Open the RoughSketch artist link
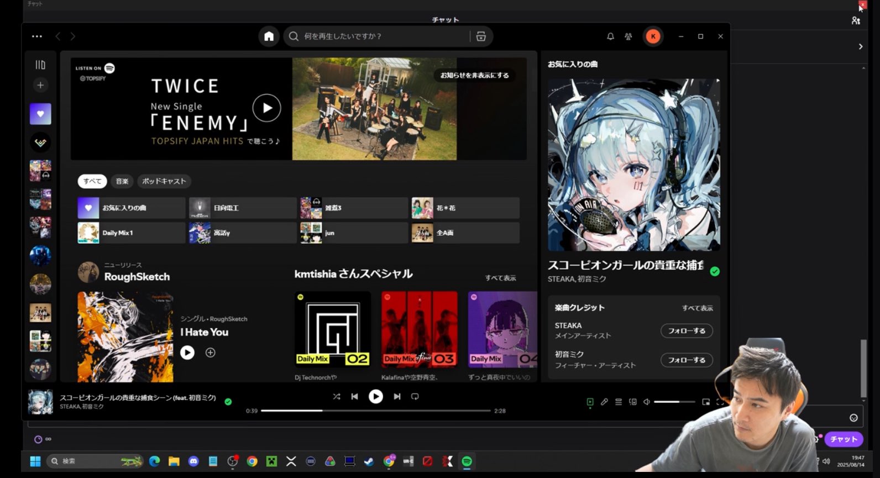The width and height of the screenshot is (880, 478). pos(137,277)
